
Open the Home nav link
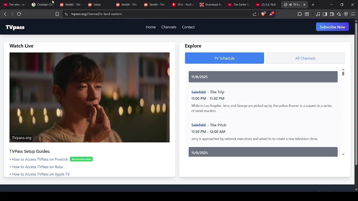[151, 27]
